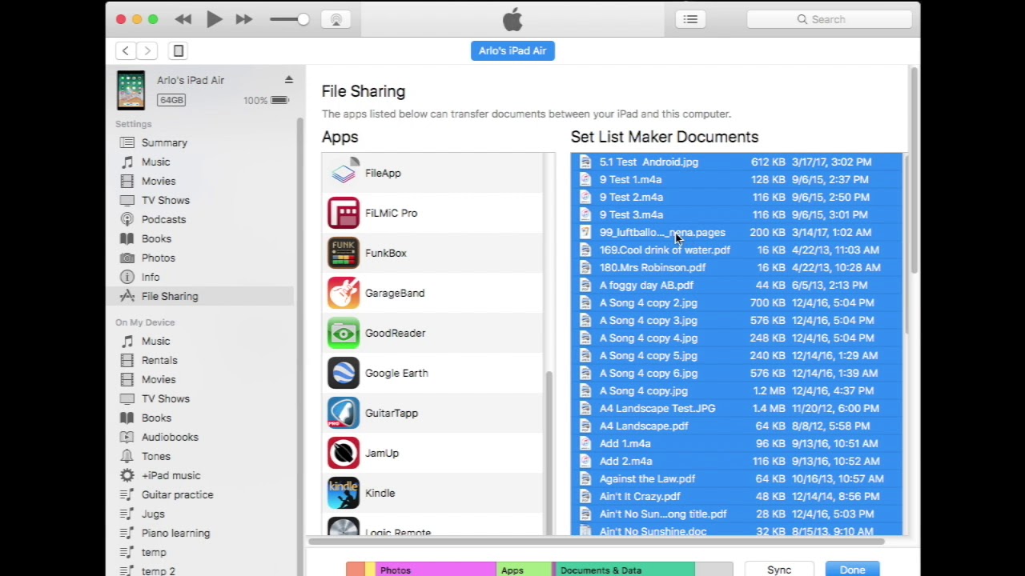Click the Photos segment of storage bar
This screenshot has height=576, width=1025.
click(x=436, y=570)
